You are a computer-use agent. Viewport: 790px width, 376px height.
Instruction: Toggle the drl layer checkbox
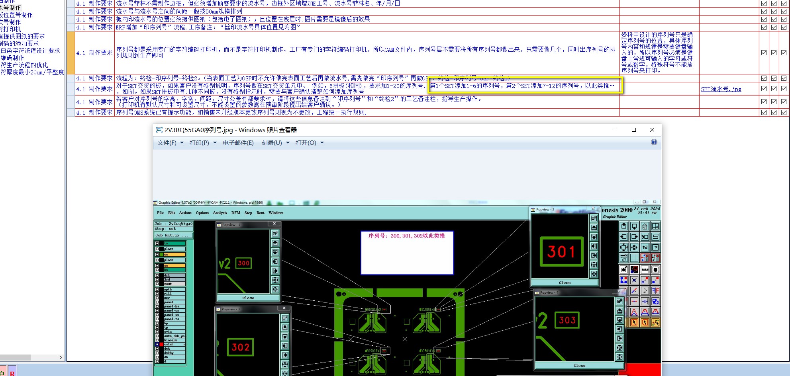157,275
